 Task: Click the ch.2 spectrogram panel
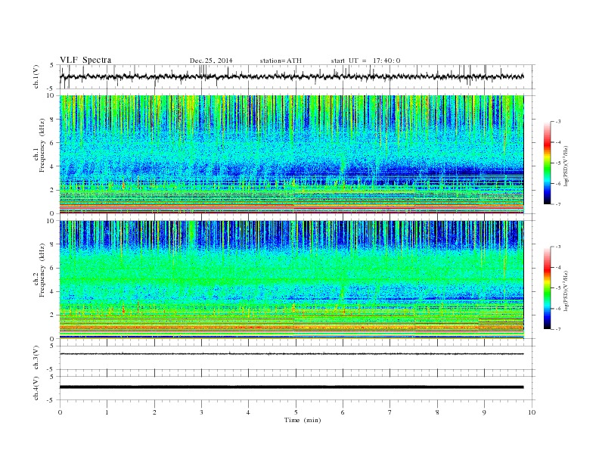[x=291, y=280]
